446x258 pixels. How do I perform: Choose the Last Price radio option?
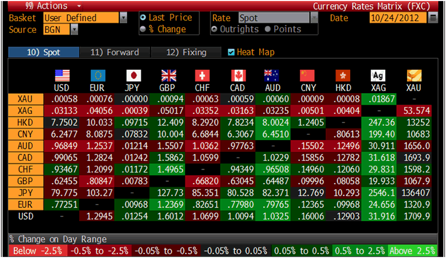point(143,18)
